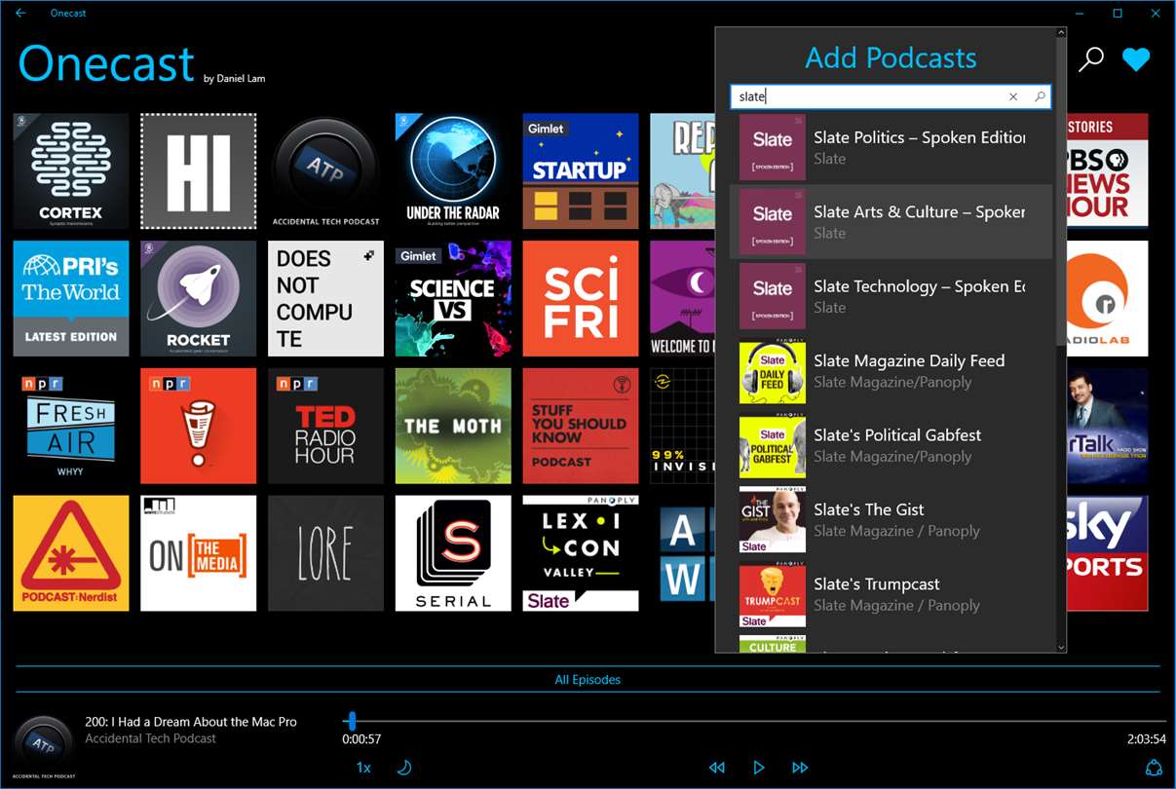The image size is (1176, 789).
Task: Select Slate Magazine Daily Feed result
Action: 891,370
